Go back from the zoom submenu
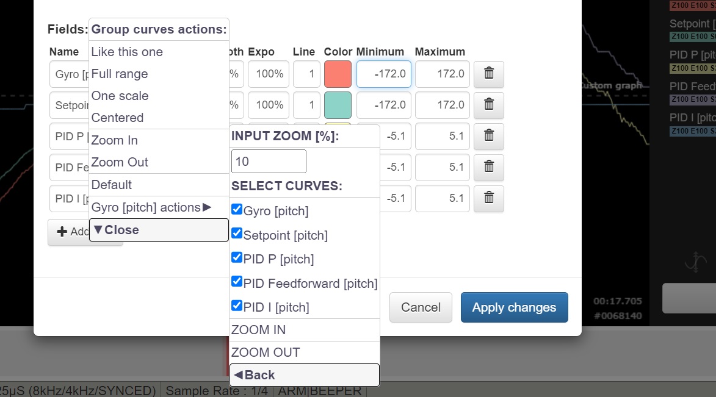The height and width of the screenshot is (397, 716). click(304, 375)
